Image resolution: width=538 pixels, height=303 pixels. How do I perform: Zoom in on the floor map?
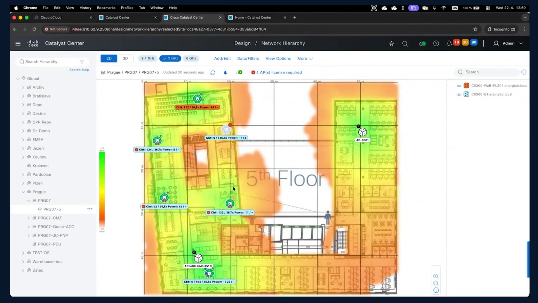tap(436, 276)
